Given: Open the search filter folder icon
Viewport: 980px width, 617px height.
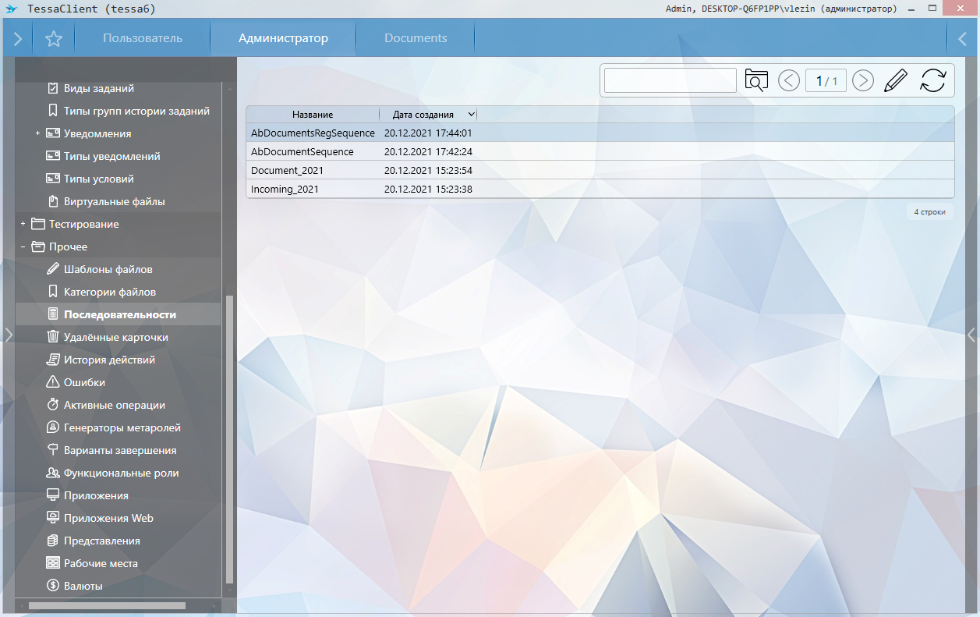Looking at the screenshot, I should point(755,80).
